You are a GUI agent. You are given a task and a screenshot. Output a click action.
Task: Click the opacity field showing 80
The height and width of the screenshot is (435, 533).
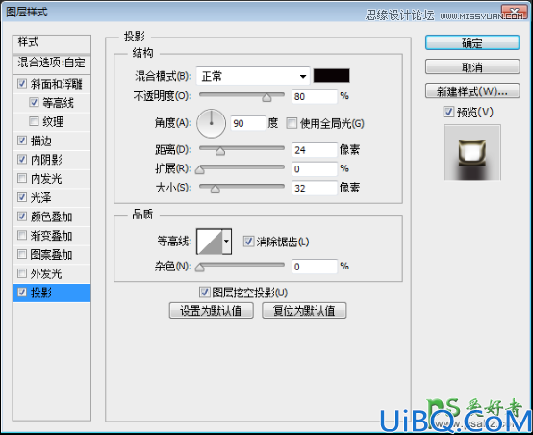pyautogui.click(x=315, y=96)
